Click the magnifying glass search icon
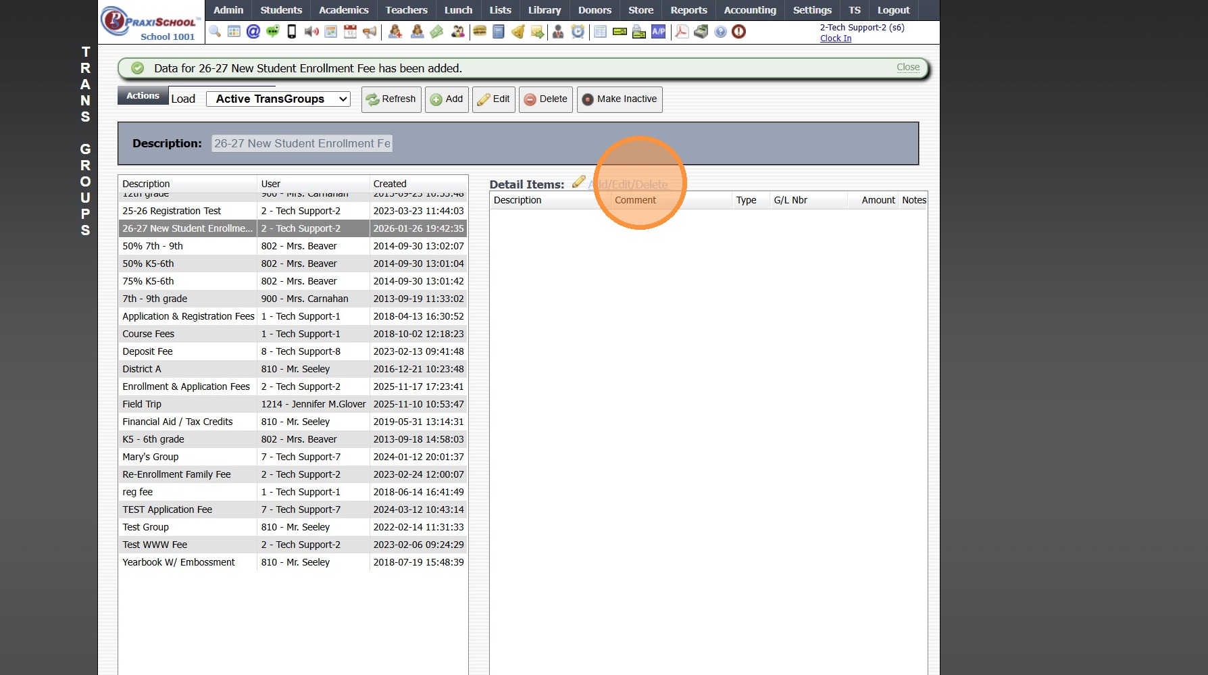Image resolution: width=1208 pixels, height=675 pixels. tap(215, 32)
